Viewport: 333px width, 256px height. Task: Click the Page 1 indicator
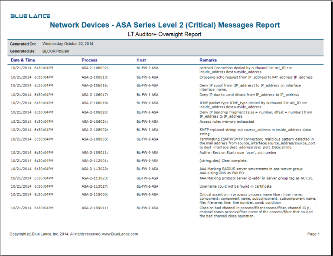(x=313, y=234)
